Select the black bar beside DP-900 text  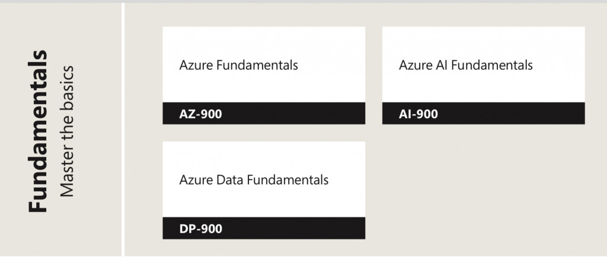pyautogui.click(x=296, y=229)
